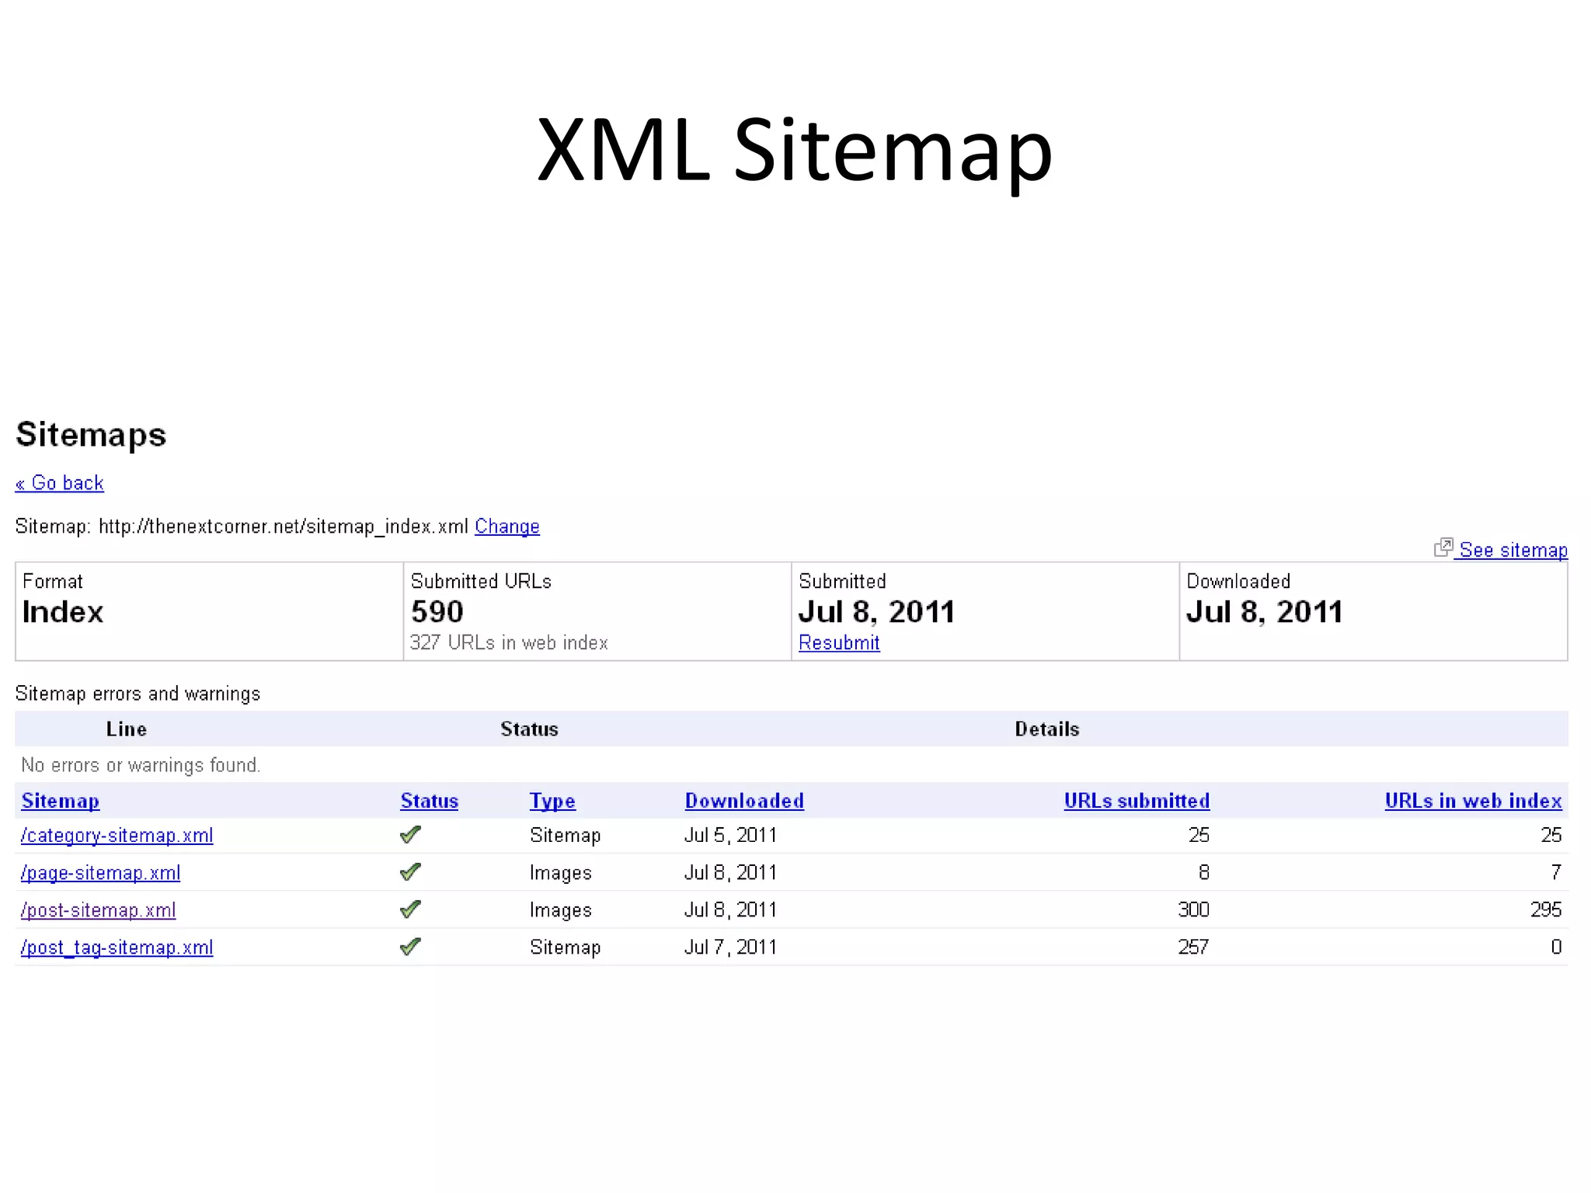
Task: Click the Submitted URLs value 590
Action: [437, 612]
